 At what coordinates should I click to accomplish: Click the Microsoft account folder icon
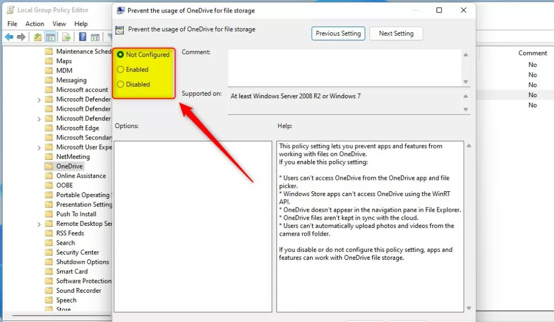(49, 90)
